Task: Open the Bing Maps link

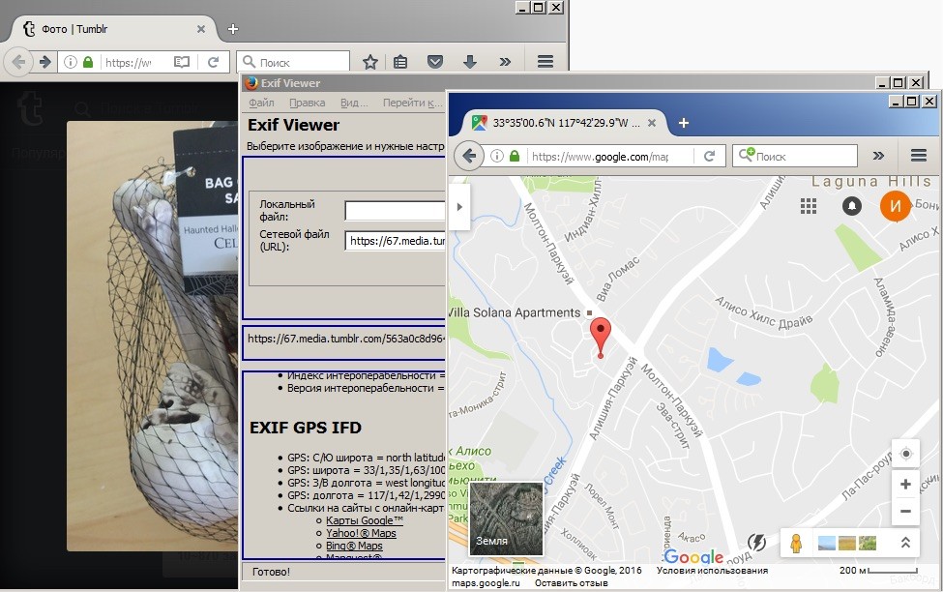Action: coord(354,546)
